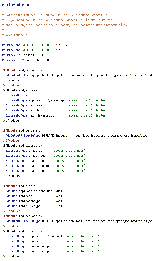Select the [OR] flag on first RewriteCond
This screenshot has width=167, height=261.
tap(65, 45)
